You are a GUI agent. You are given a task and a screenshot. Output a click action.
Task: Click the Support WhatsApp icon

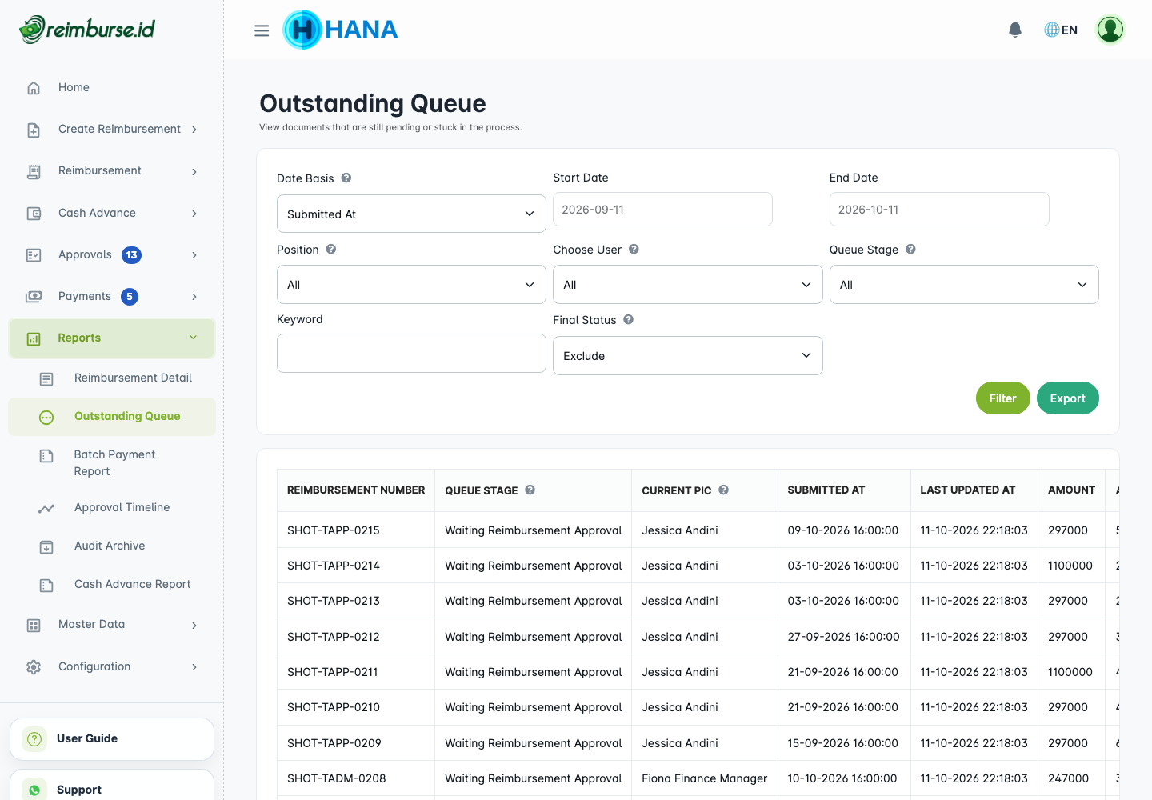click(34, 790)
